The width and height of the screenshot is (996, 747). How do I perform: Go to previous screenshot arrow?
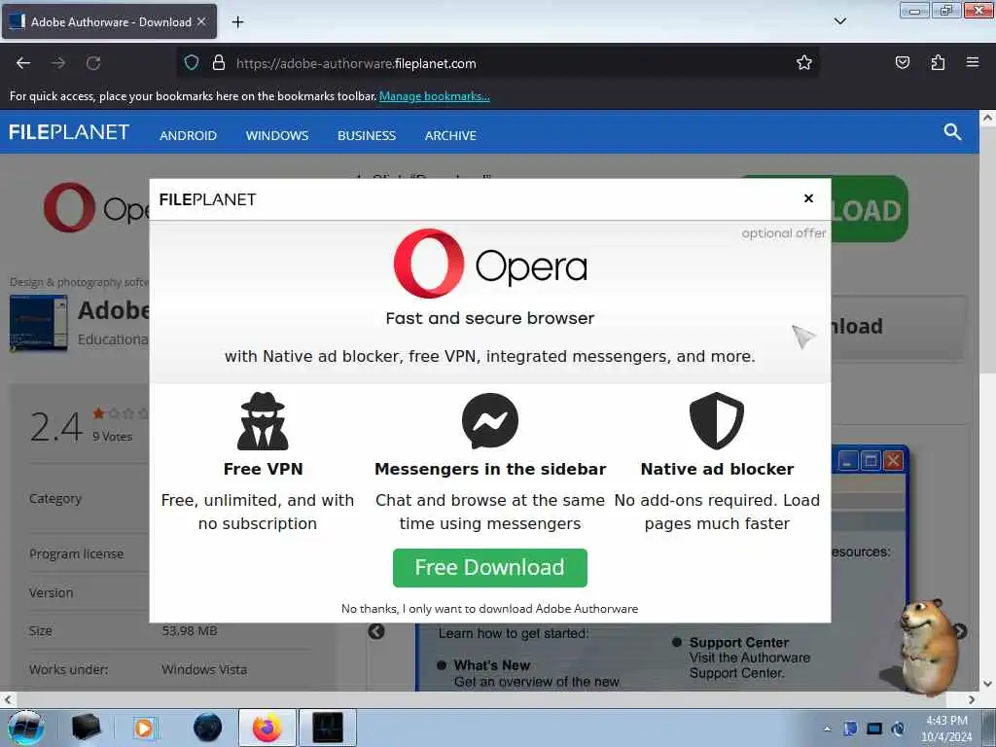point(376,630)
